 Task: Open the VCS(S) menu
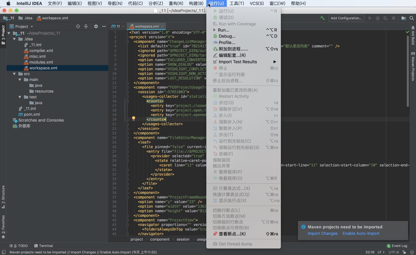pyautogui.click(x=257, y=3)
